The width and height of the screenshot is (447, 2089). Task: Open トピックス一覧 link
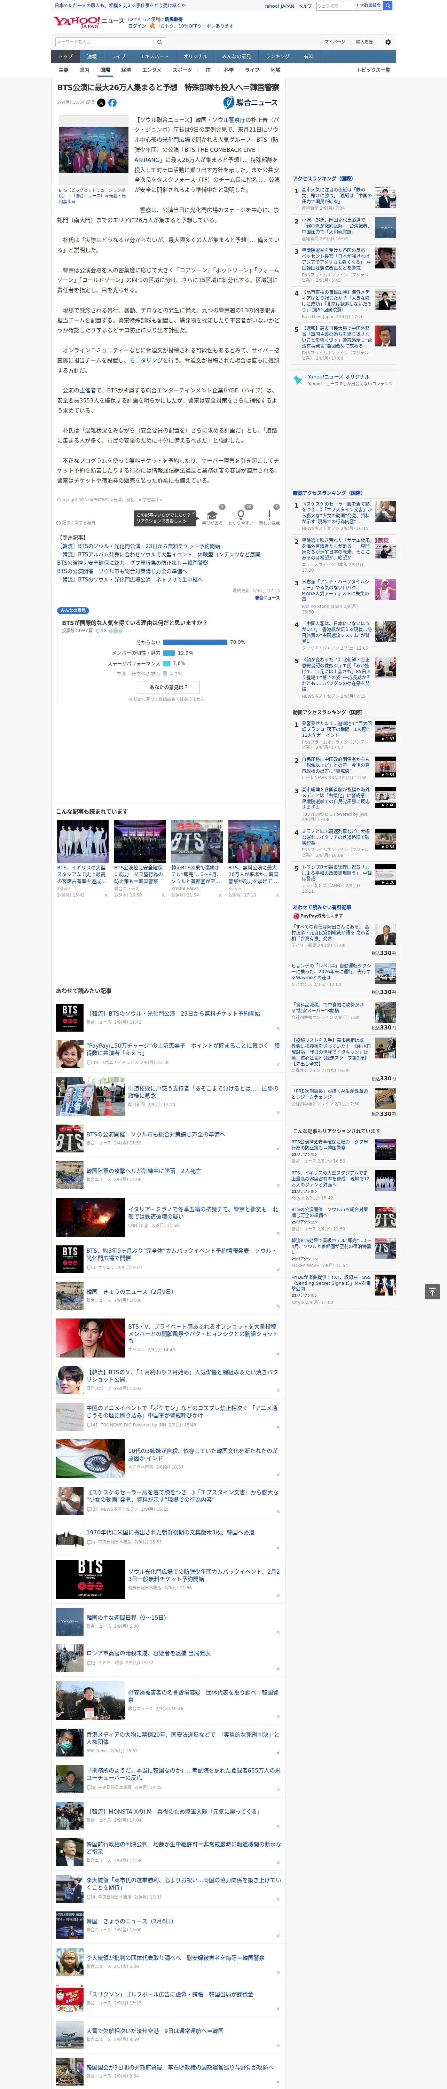pyautogui.click(x=373, y=70)
